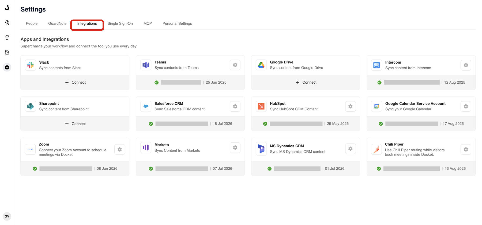Click the Intercom app logo
Viewport: 482px width, 225px height.
(376, 65)
